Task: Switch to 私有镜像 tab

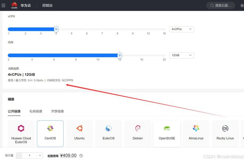Action: (36, 111)
